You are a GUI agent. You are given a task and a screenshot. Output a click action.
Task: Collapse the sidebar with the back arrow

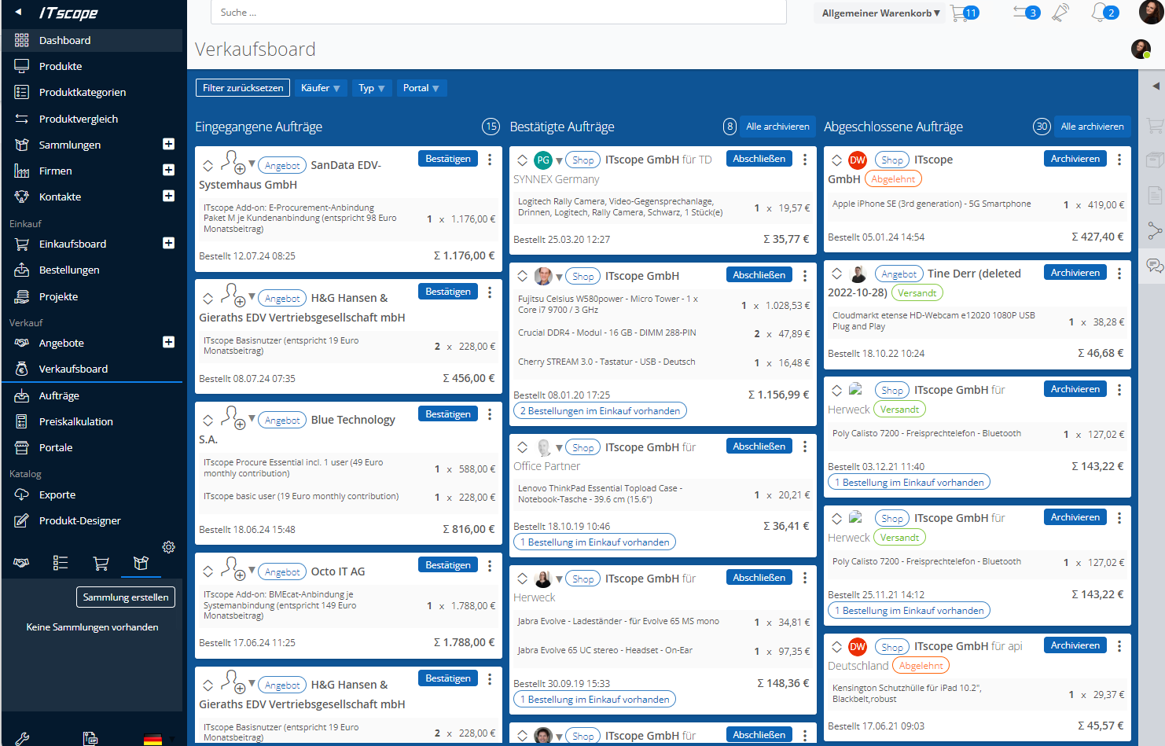(18, 13)
